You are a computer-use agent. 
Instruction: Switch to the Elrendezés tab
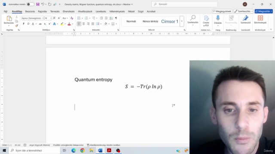(x=69, y=12)
